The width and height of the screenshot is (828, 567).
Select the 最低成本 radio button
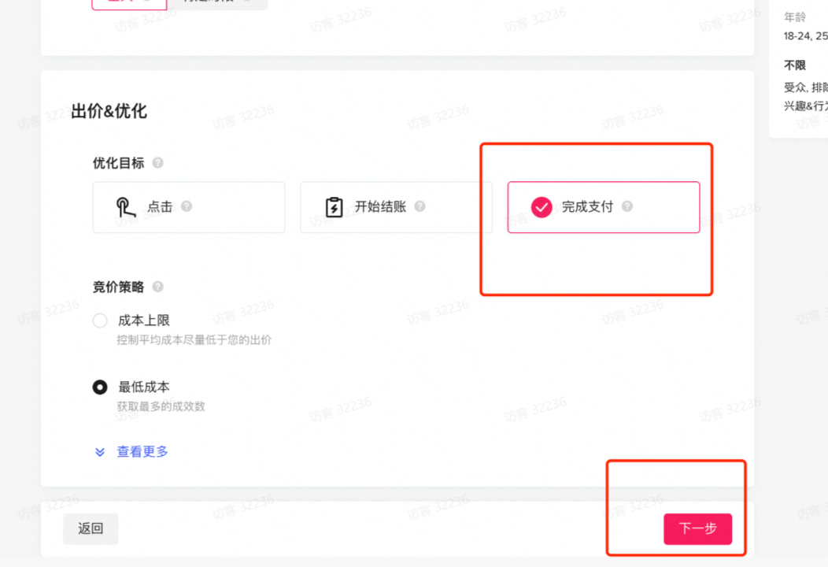(100, 387)
